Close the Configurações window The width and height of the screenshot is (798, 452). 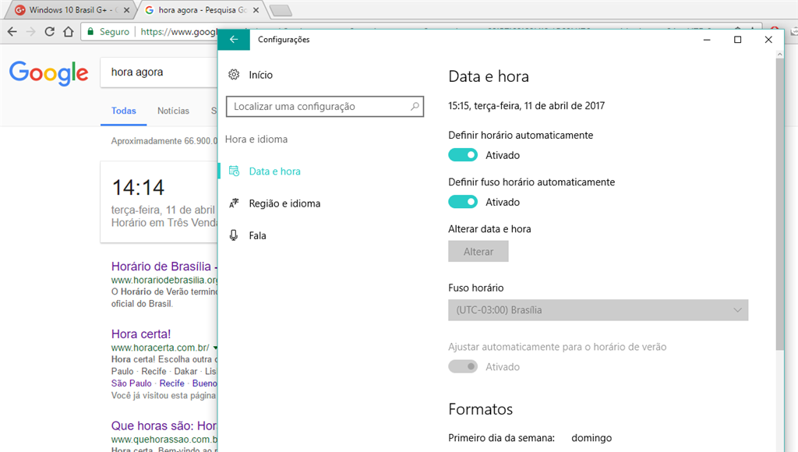coord(768,40)
